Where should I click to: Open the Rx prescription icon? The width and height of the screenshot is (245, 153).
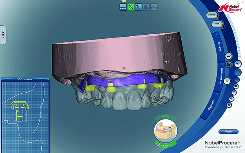click(x=227, y=81)
